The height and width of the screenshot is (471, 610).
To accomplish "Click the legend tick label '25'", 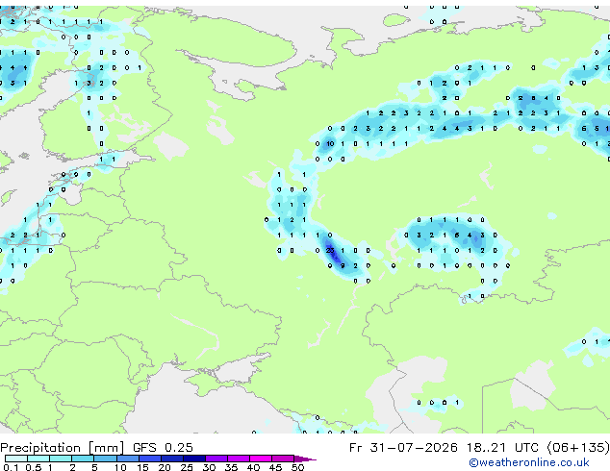I will pyautogui.click(x=187, y=467).
